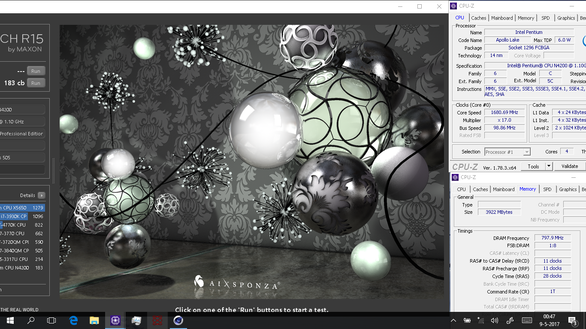Click the Command Rate 1T value

553,291
